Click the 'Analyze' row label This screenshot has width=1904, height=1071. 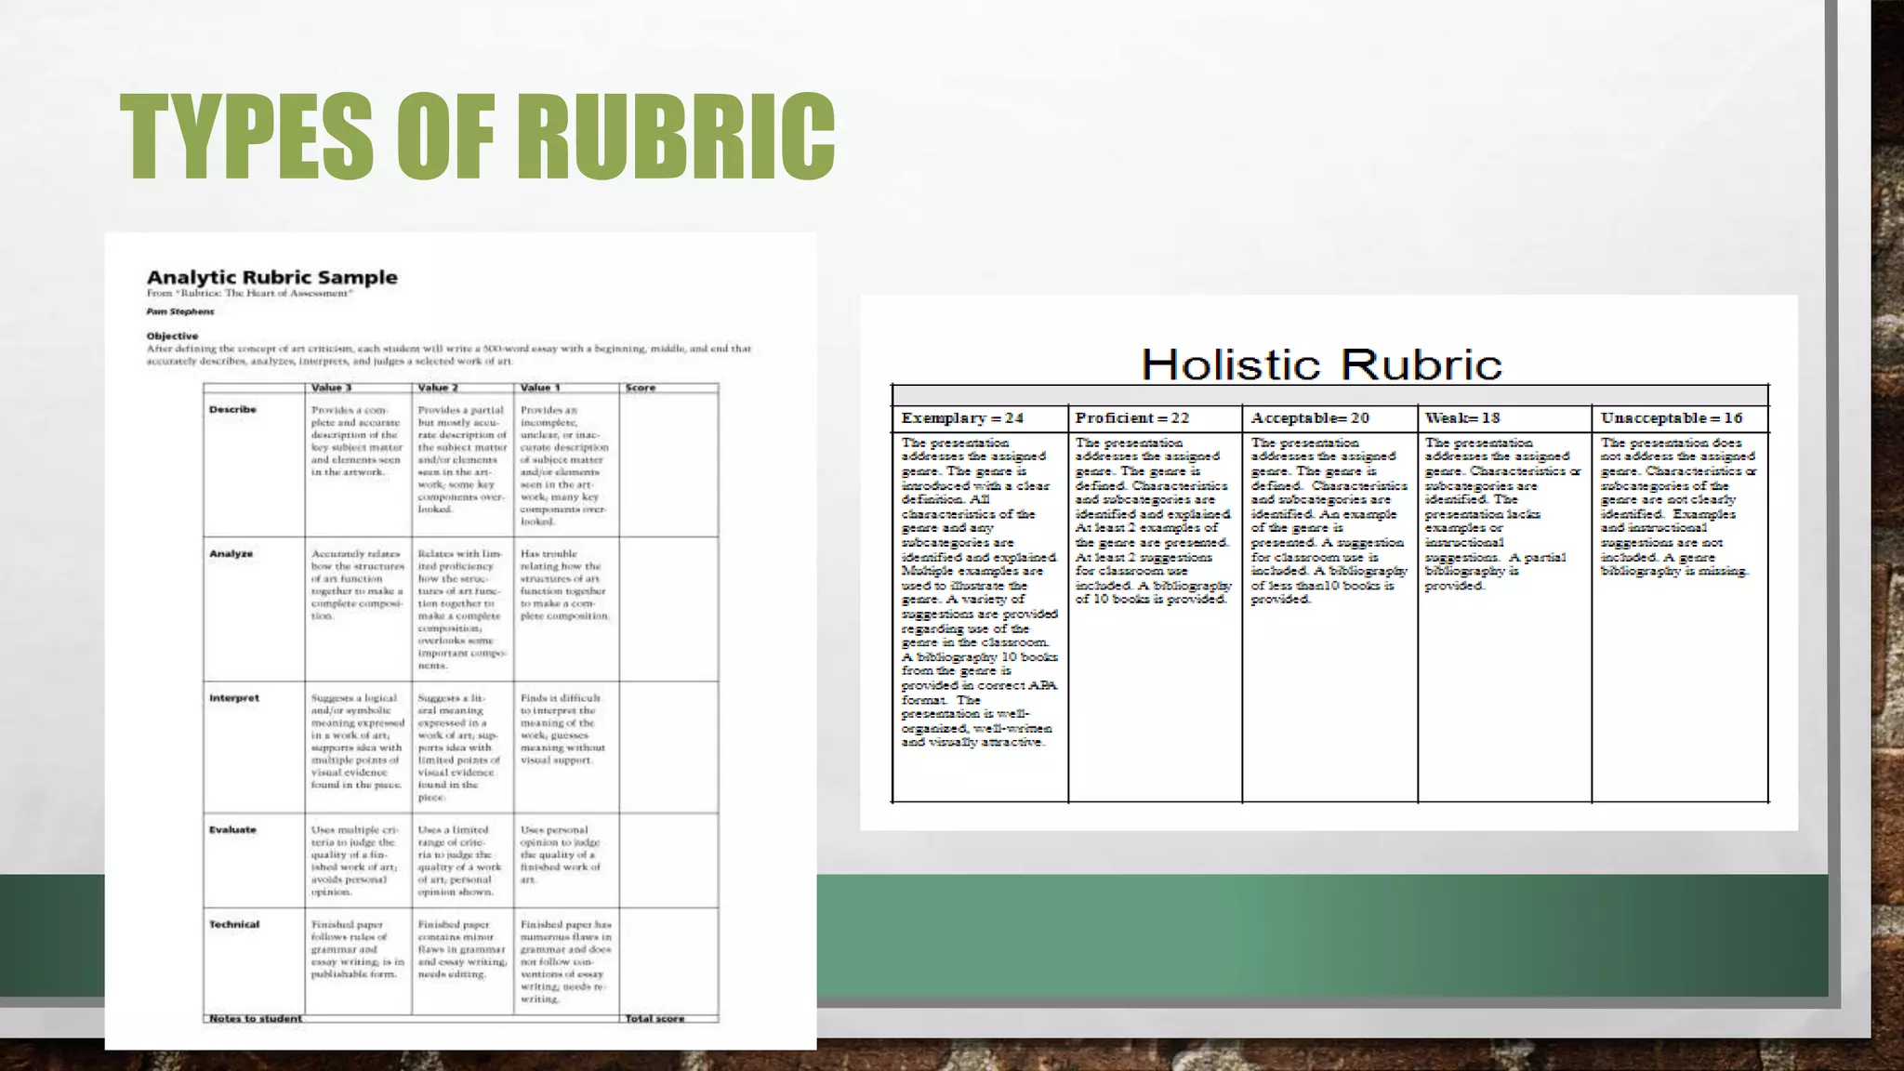click(231, 553)
